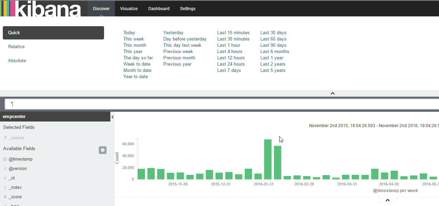The width and height of the screenshot is (439, 206).
Task: Choose the This week time range
Action: (x=133, y=39)
